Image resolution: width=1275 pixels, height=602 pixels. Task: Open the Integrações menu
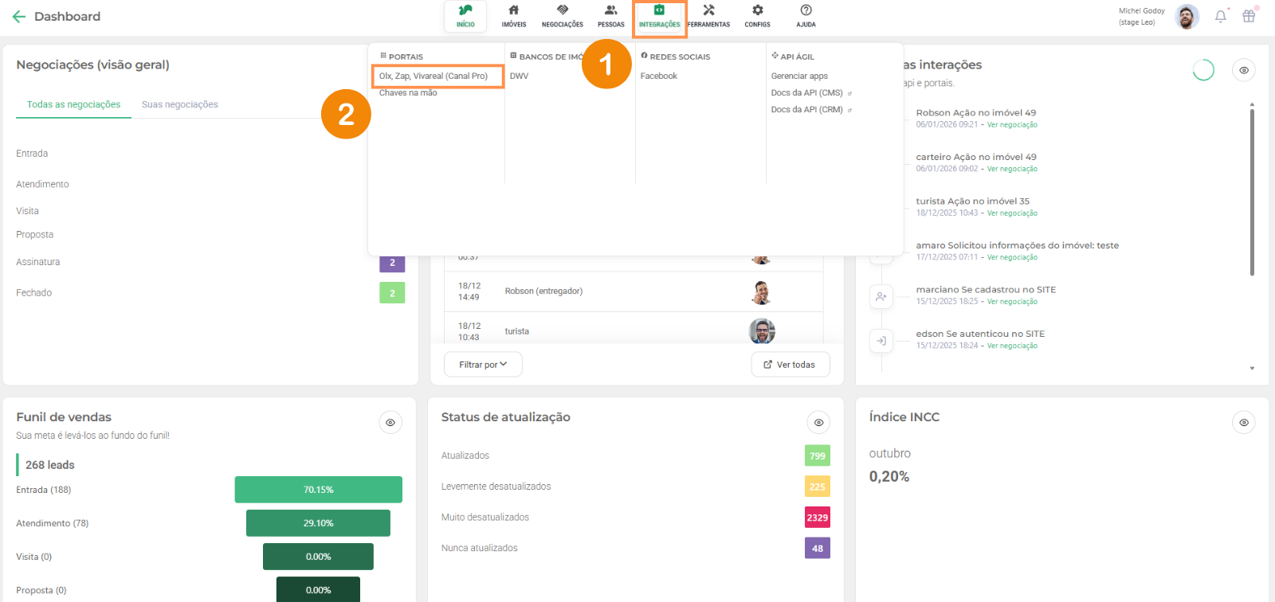[x=659, y=16]
